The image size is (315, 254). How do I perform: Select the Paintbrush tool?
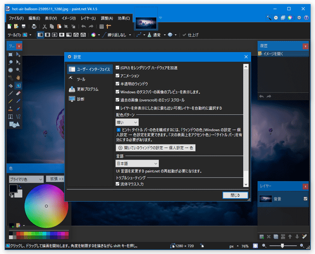10,93
